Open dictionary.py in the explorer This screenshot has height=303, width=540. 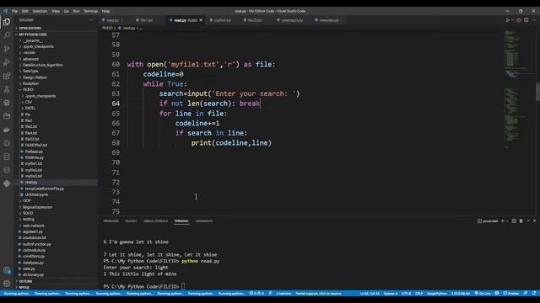(56, 275)
